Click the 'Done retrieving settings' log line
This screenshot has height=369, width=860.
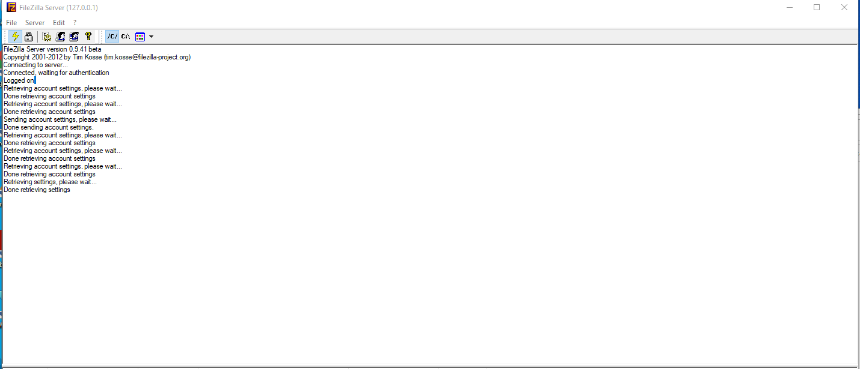(x=37, y=190)
